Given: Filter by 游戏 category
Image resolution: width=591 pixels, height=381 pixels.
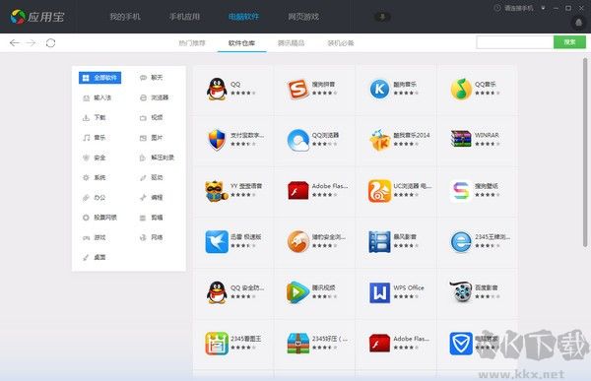Looking at the screenshot, I should click(x=94, y=237).
